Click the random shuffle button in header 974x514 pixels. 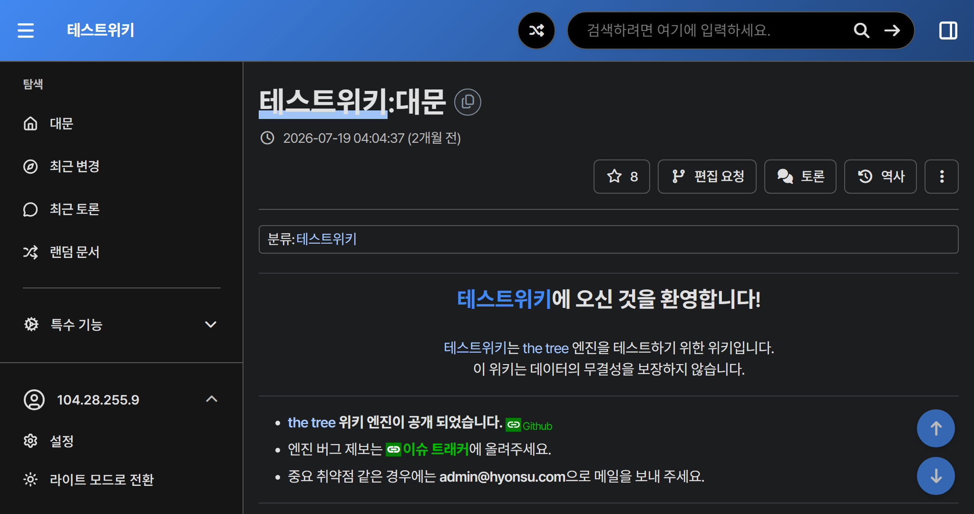pos(536,30)
